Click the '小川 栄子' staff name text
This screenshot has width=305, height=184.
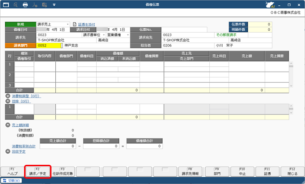[224, 46]
